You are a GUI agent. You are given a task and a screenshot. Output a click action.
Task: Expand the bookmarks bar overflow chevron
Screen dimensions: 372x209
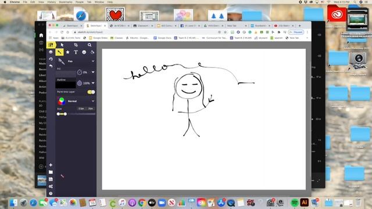(x=307, y=38)
